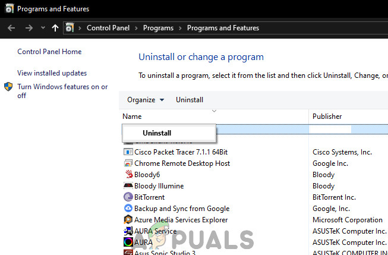Viewport: 388px width, 255px height.
Task: Click the Back navigation arrow
Action: point(11,28)
